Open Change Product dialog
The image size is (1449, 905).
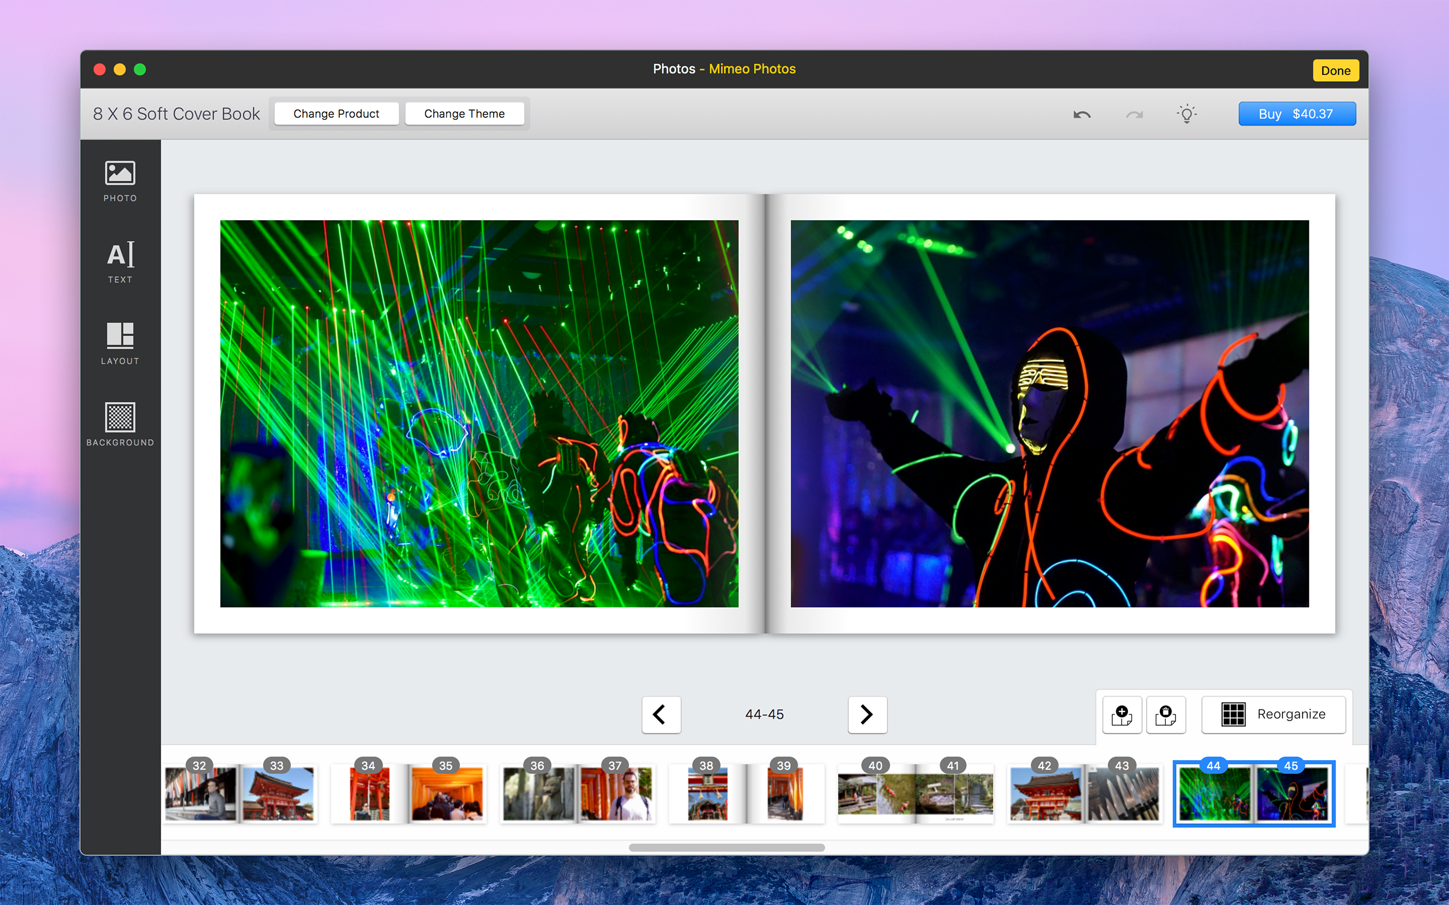click(x=336, y=113)
